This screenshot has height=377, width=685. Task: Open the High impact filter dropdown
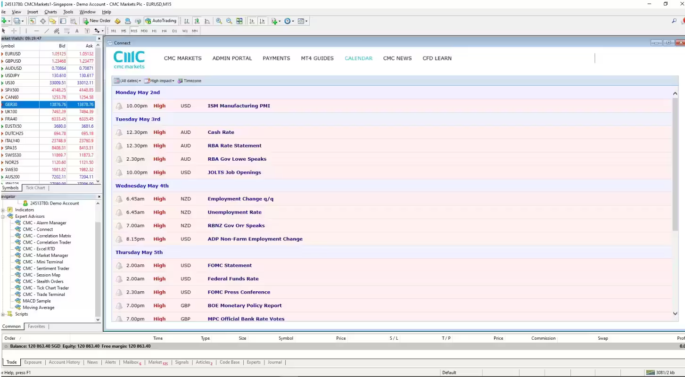159,81
